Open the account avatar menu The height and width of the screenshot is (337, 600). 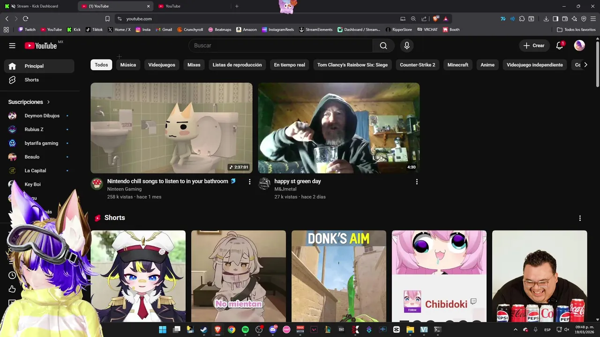579,45
